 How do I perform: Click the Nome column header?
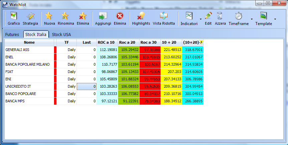(x=29, y=42)
